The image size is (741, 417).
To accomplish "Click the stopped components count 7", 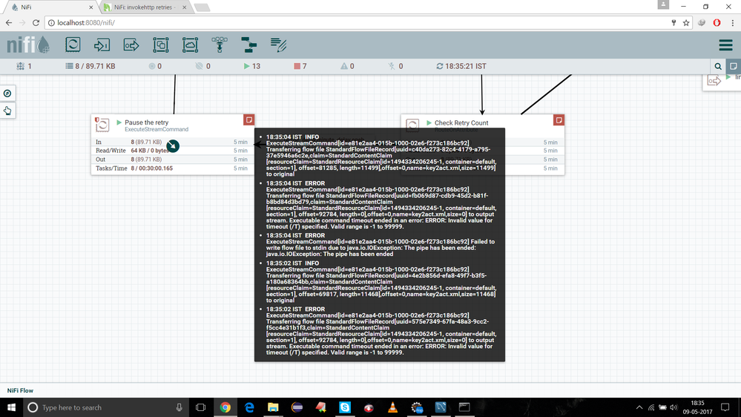I will point(300,66).
